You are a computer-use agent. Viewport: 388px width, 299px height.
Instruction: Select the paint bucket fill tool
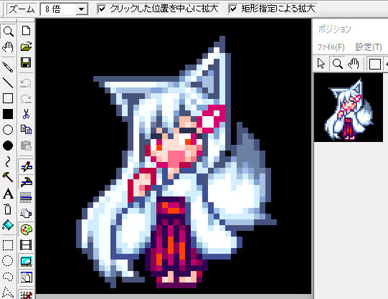tap(8, 225)
